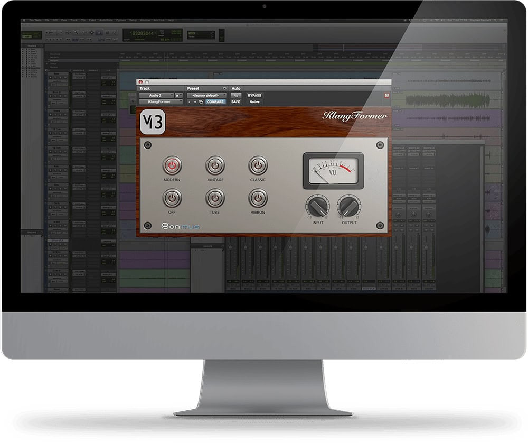
Task: Click the VI3 logo badge
Action: coord(153,122)
